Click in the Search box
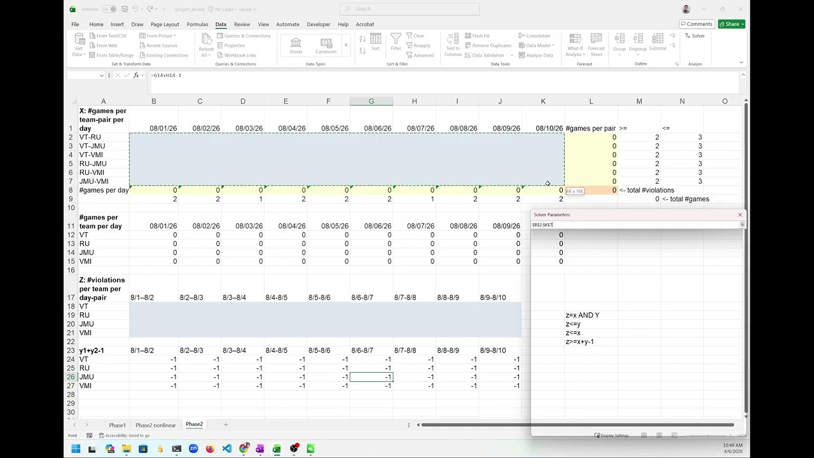This screenshot has height=458, width=814. 410,9
